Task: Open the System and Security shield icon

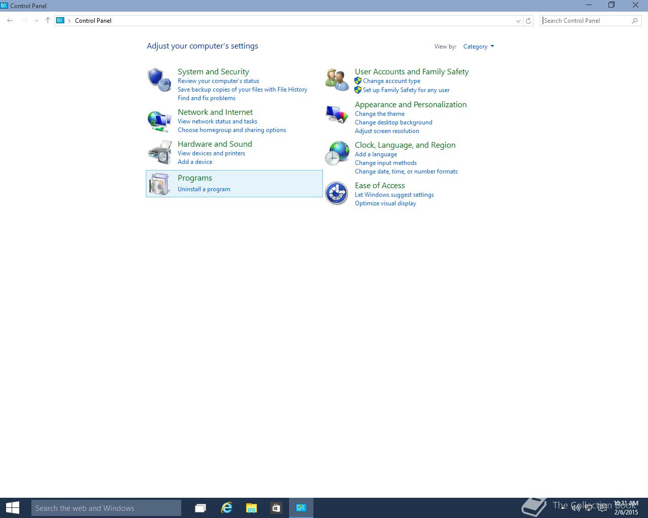Action: tap(159, 79)
